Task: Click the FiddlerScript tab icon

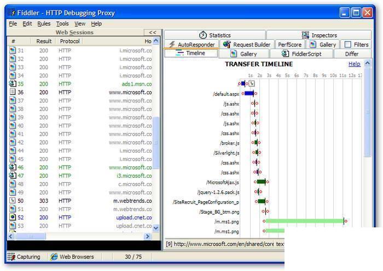Action: [x=286, y=53]
